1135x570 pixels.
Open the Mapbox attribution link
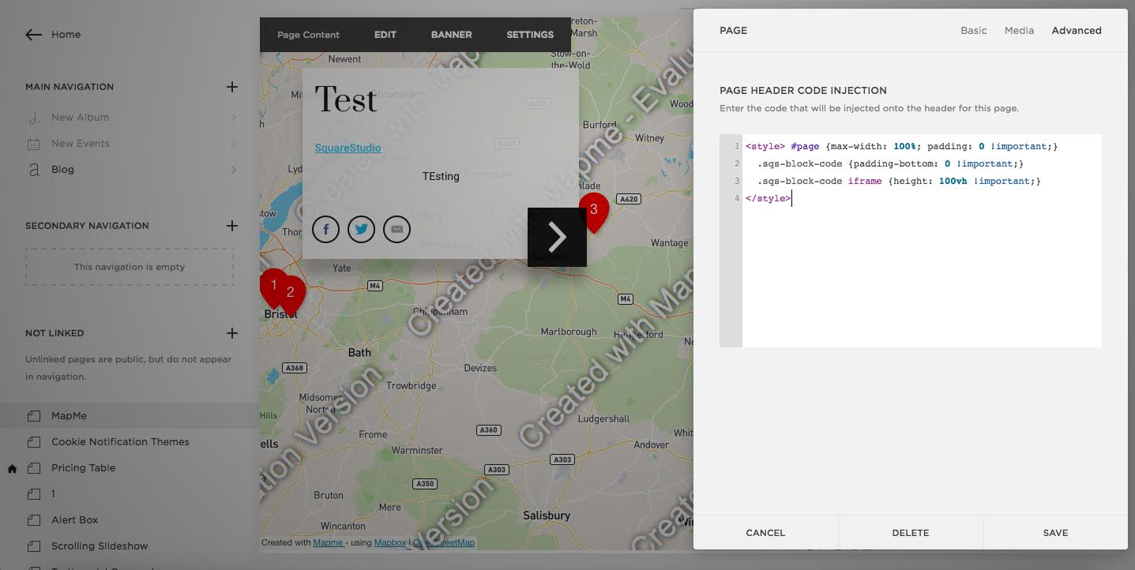coord(389,542)
